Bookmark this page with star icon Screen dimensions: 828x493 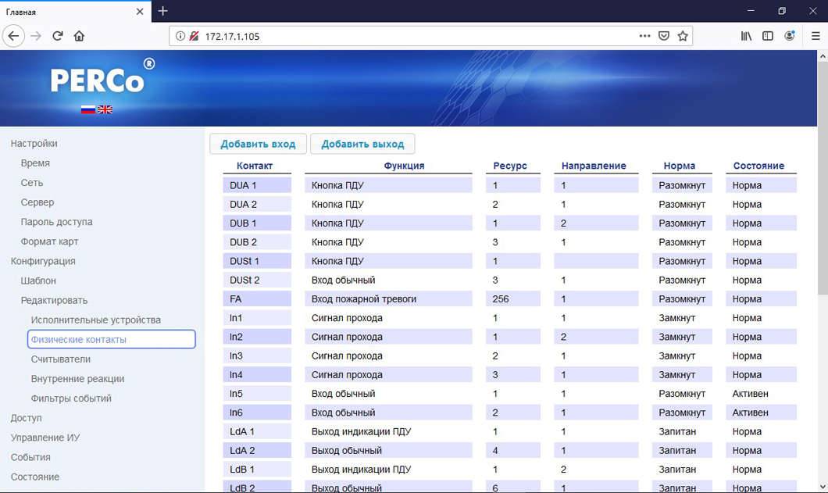coord(683,36)
